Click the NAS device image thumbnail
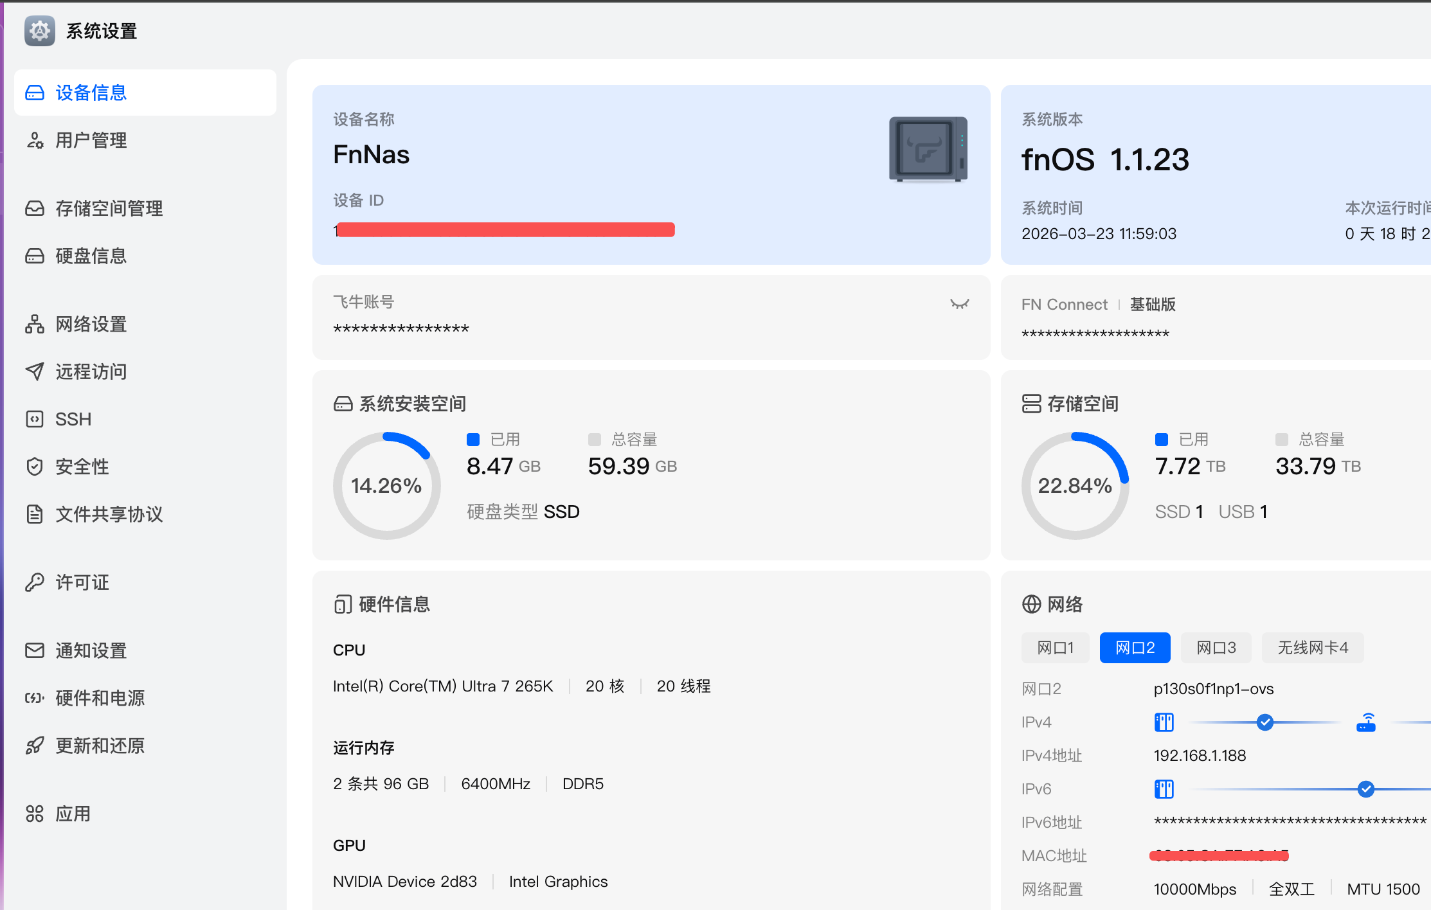Viewport: 1431px width, 910px height. tap(928, 150)
